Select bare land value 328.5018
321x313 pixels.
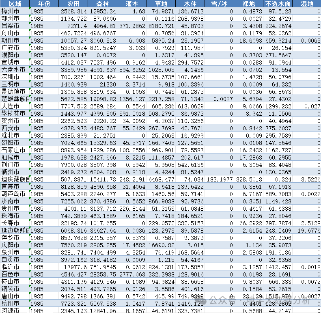248,179
